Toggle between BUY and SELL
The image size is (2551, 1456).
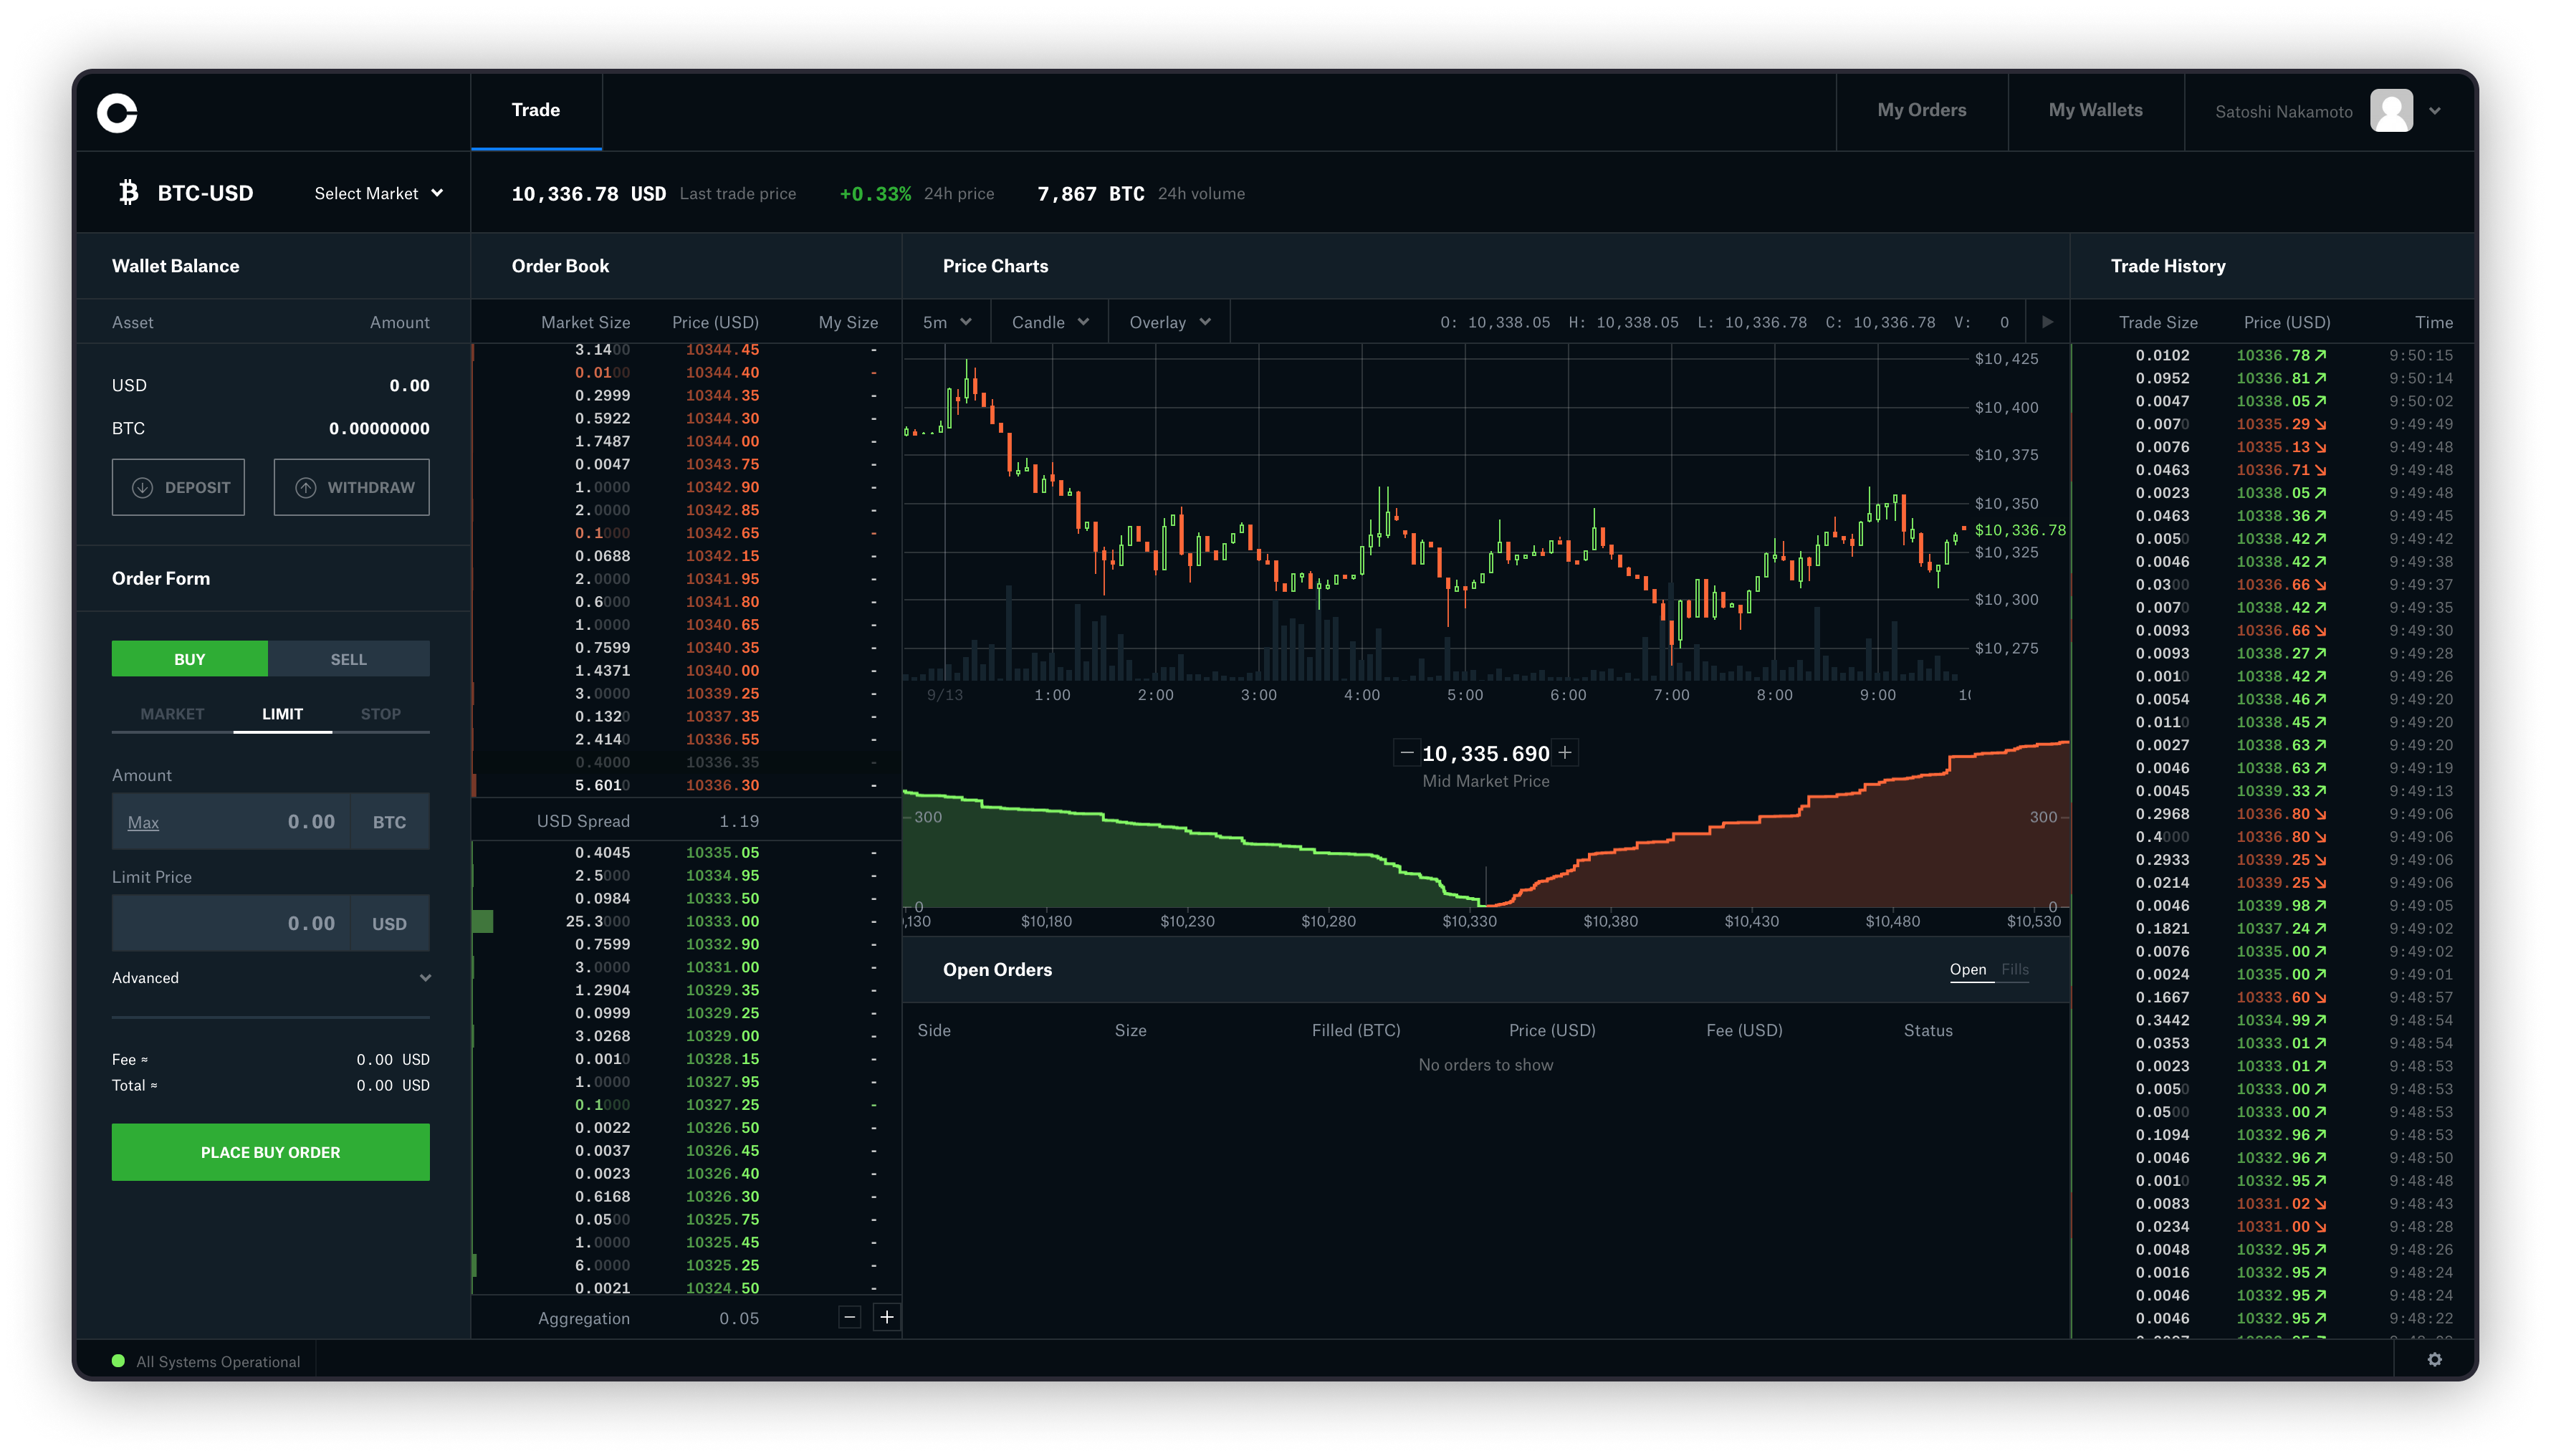(349, 657)
